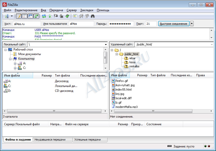Open the Вид menu
This screenshot has height=151, width=216.
43,10
